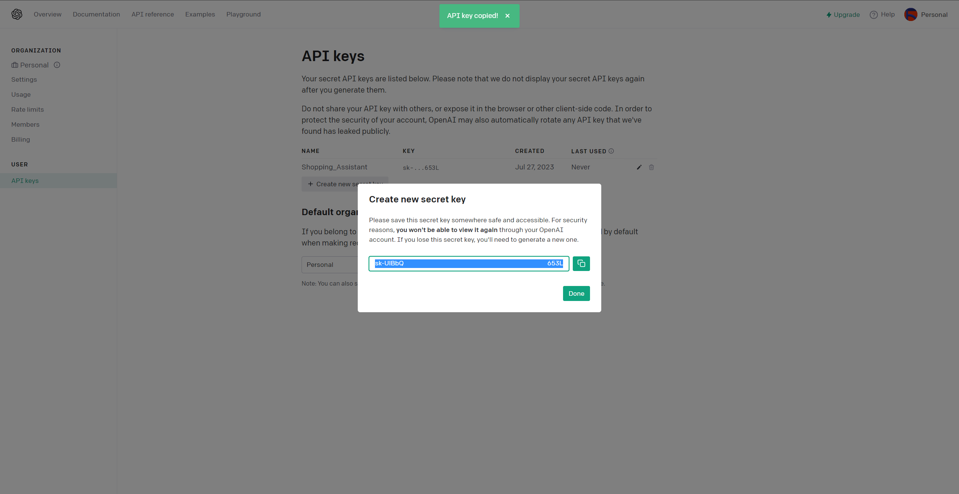959x494 pixels.
Task: Navigate to the Rate limits menu item
Action: 28,109
